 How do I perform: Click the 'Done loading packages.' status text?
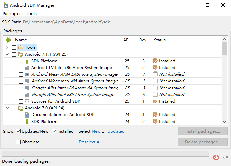point(26,161)
